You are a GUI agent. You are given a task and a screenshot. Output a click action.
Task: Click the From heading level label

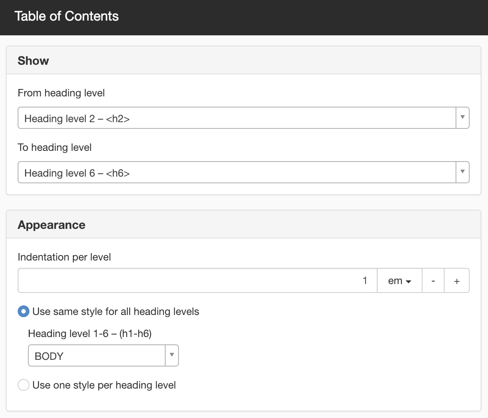click(61, 93)
